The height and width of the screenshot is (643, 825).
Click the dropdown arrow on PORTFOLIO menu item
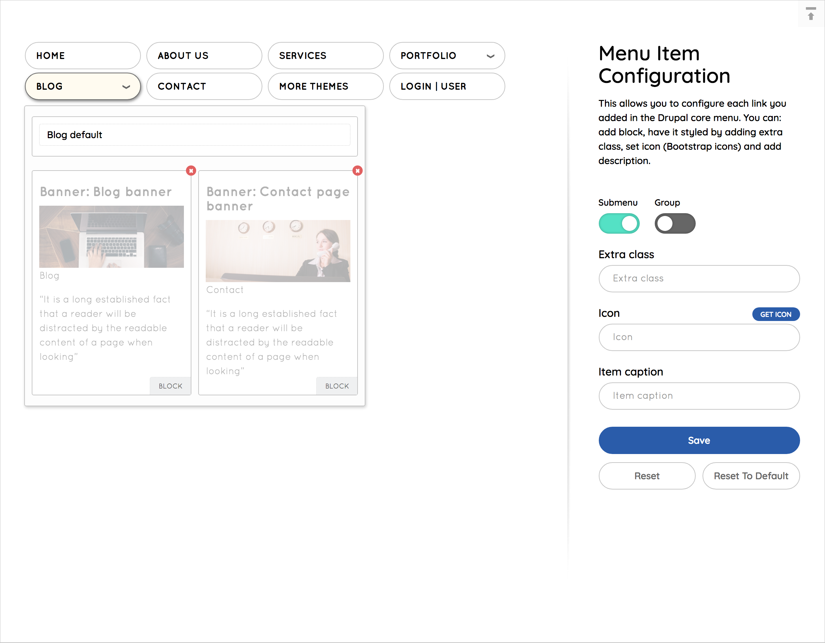click(x=491, y=56)
